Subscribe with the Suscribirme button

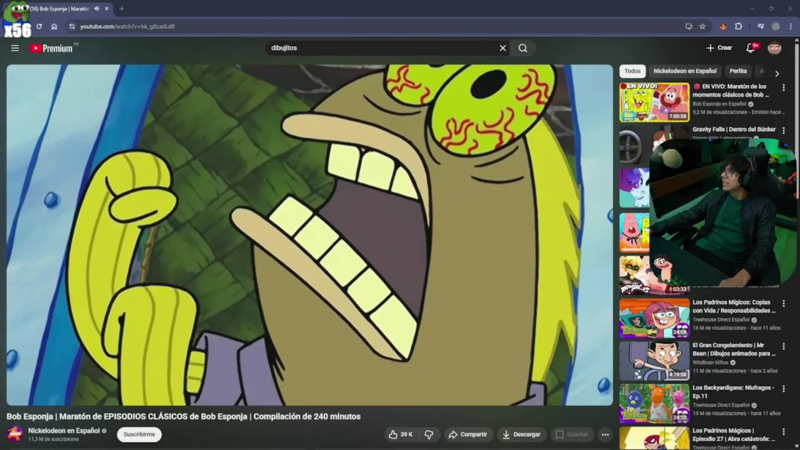click(x=139, y=434)
